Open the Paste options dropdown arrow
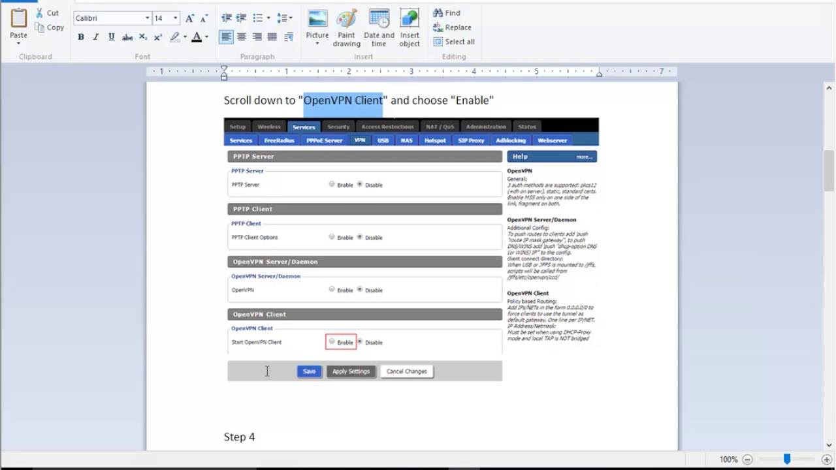The image size is (836, 470). (18, 43)
